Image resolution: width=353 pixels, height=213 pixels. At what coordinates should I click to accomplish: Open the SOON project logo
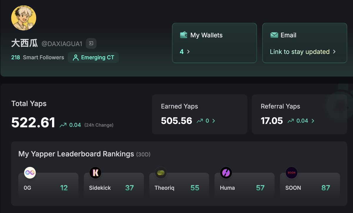292,173
